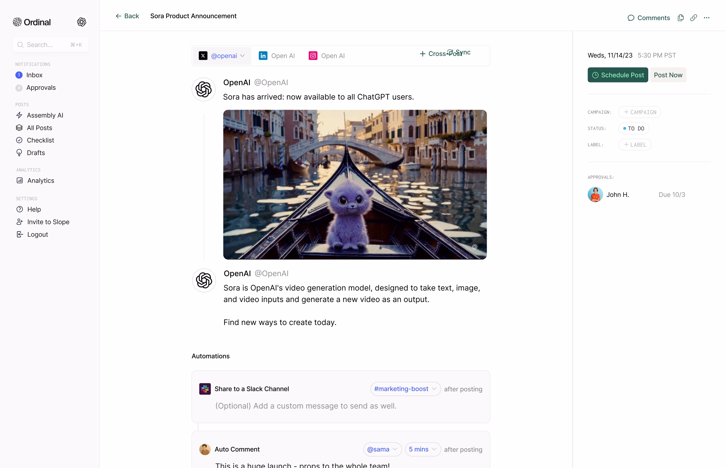This screenshot has width=726, height=468.
Task: Switch to the Instagram Open AI tab
Action: [x=326, y=56]
